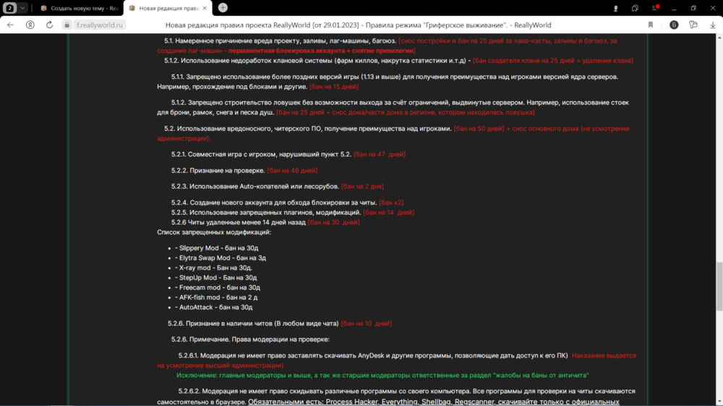The image size is (723, 406).
Task: Go back with the back arrow
Action: (x=10, y=25)
